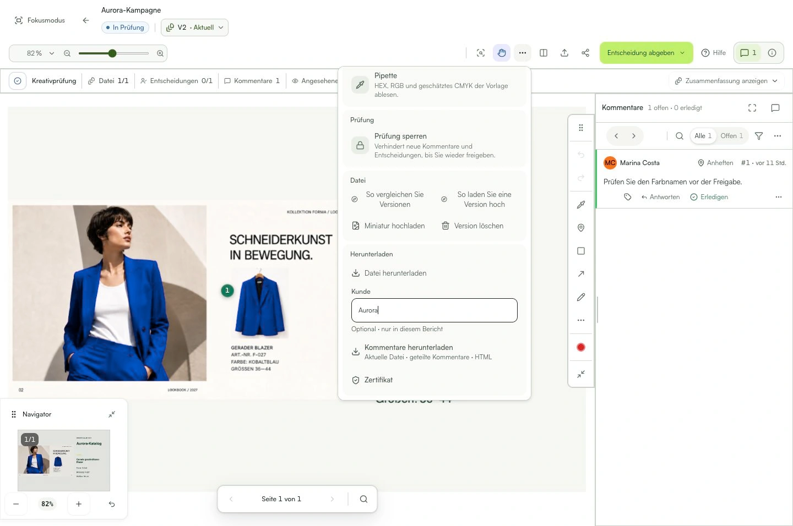Select the eyedropper tool in side toolbar

[x=581, y=205]
